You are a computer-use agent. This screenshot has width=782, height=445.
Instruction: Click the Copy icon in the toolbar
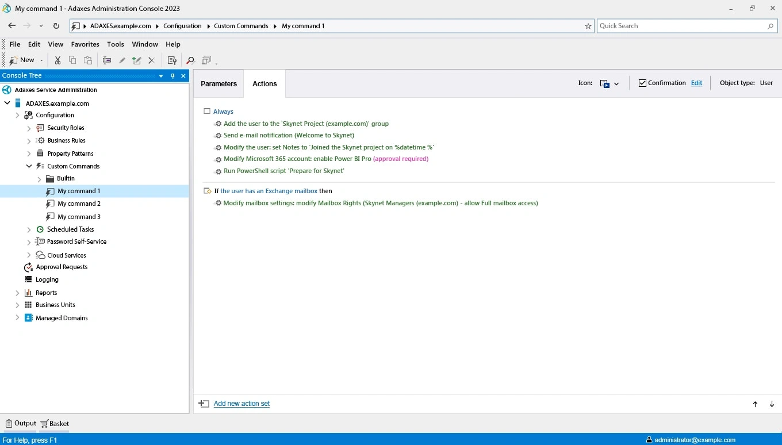(x=72, y=60)
